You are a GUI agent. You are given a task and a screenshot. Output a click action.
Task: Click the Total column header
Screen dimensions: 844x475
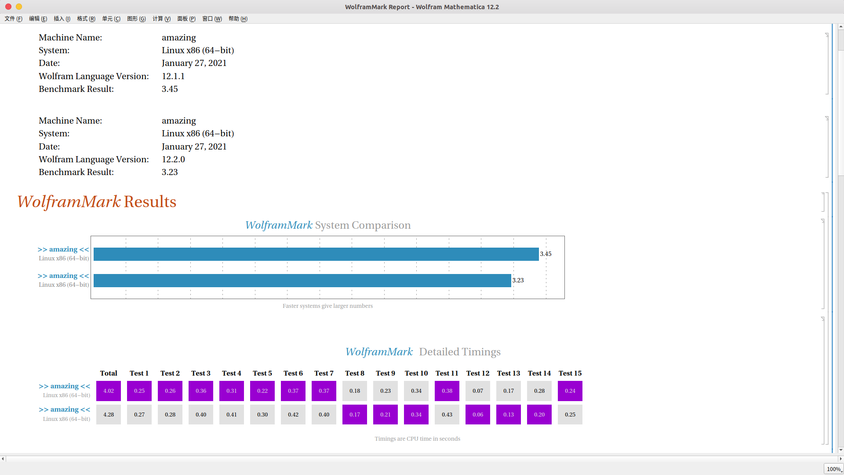[109, 373]
